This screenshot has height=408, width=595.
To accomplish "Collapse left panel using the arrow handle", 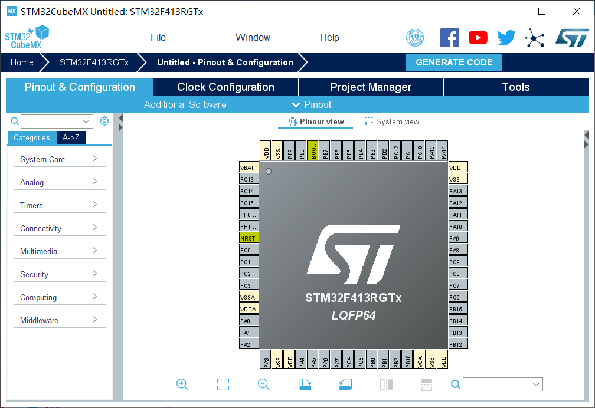I will click(x=120, y=119).
